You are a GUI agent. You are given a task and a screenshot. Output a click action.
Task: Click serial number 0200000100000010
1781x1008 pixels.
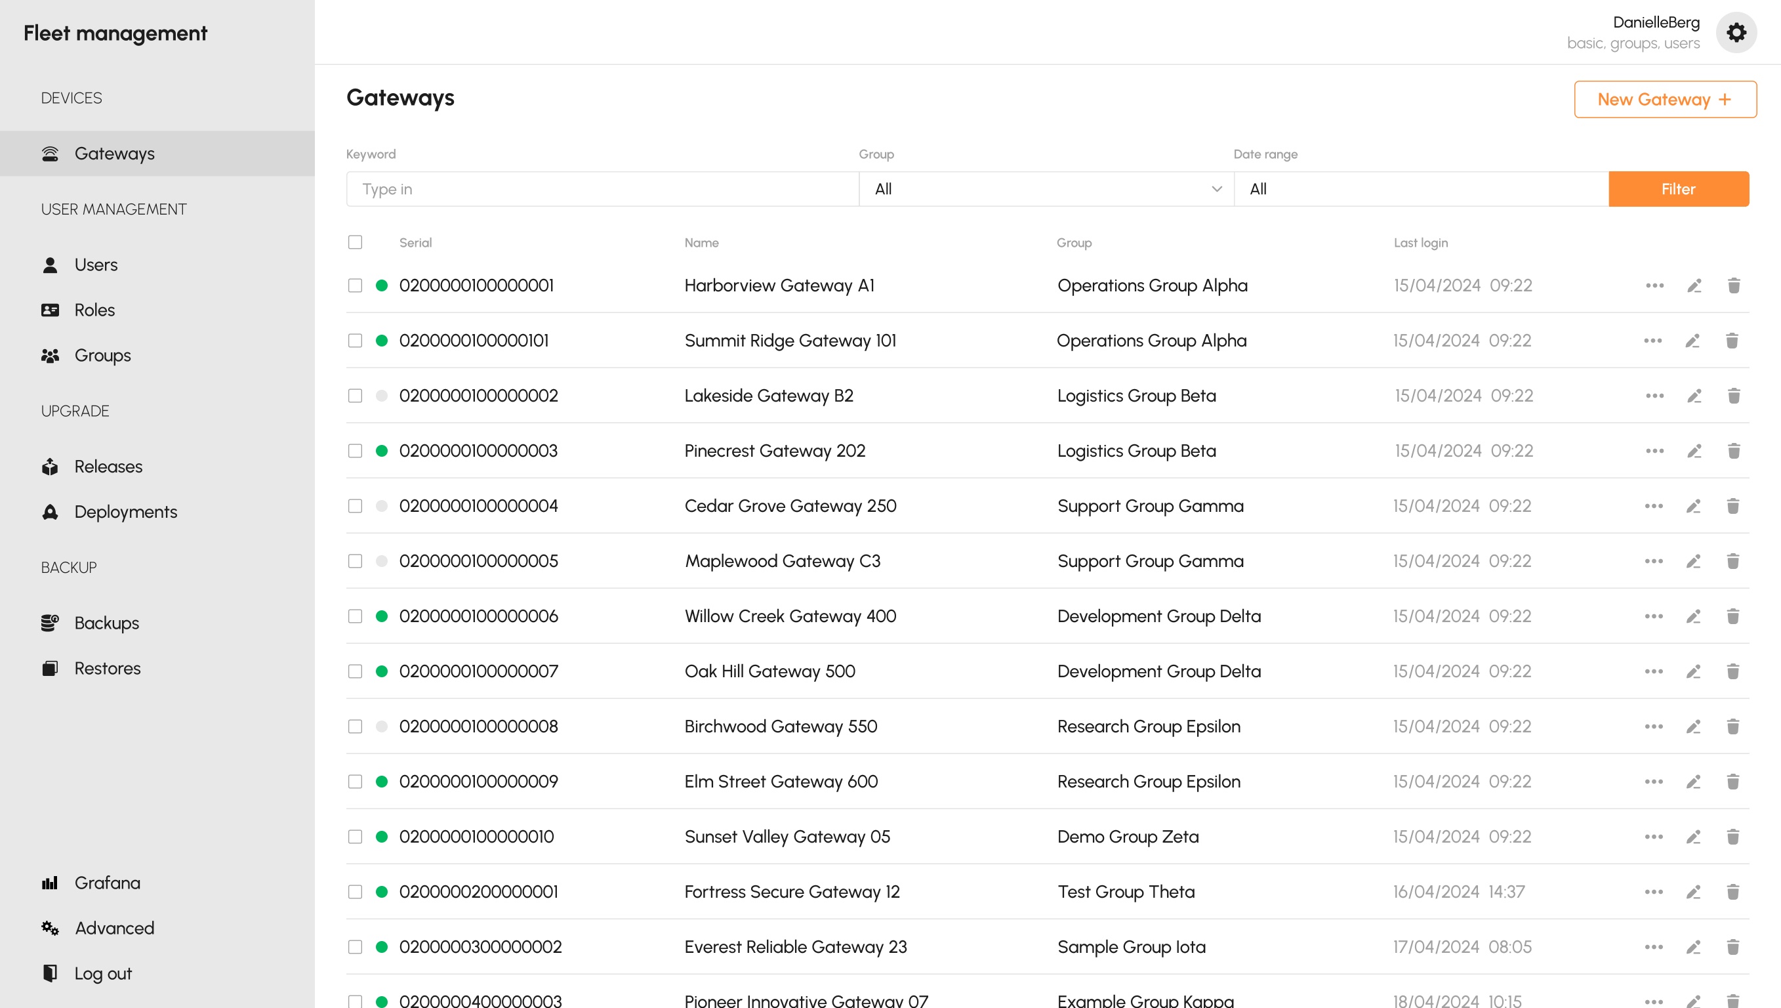click(477, 837)
